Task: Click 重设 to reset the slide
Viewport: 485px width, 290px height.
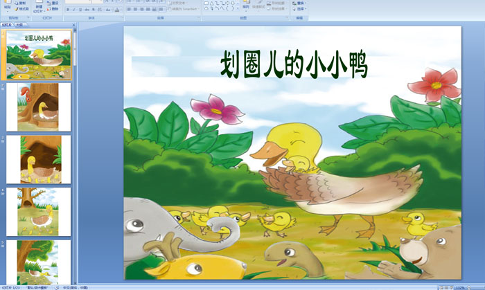Action: coord(52,3)
